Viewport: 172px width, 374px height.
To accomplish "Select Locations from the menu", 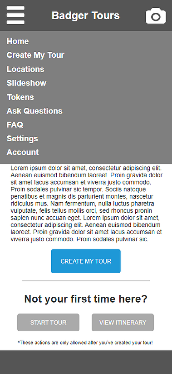I will [25, 69].
